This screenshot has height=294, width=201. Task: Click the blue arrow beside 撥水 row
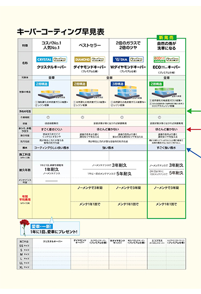[x=194, y=153]
